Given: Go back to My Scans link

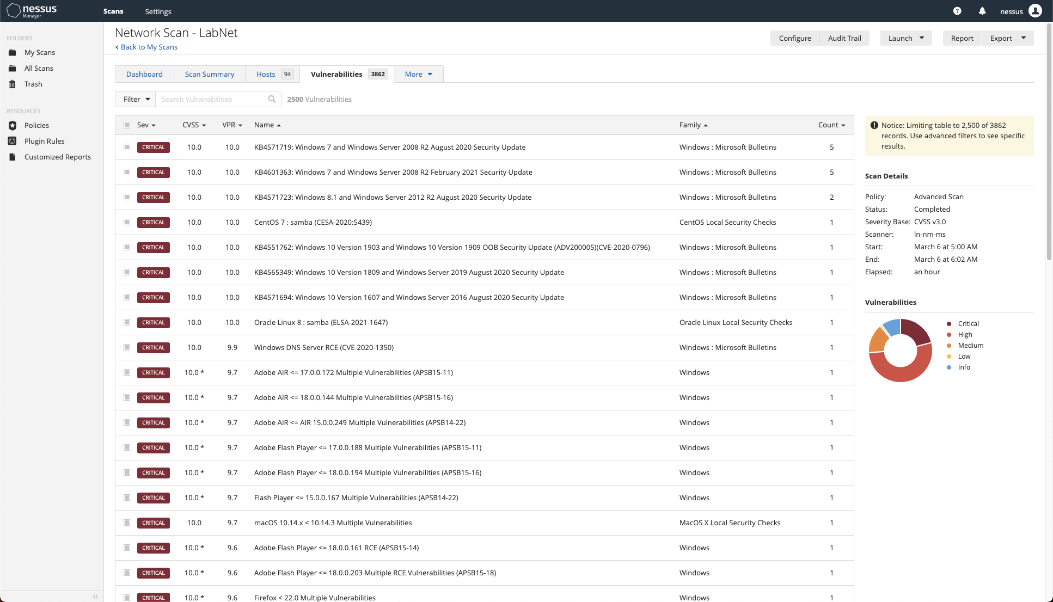Looking at the screenshot, I should (x=146, y=47).
